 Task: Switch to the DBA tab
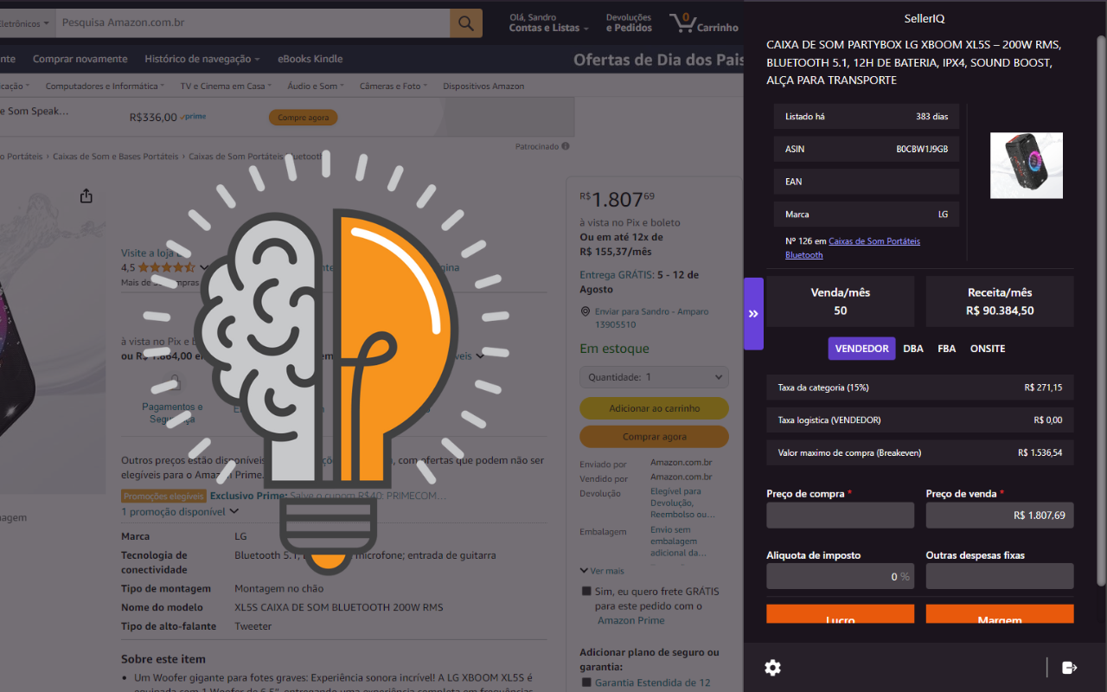point(913,349)
